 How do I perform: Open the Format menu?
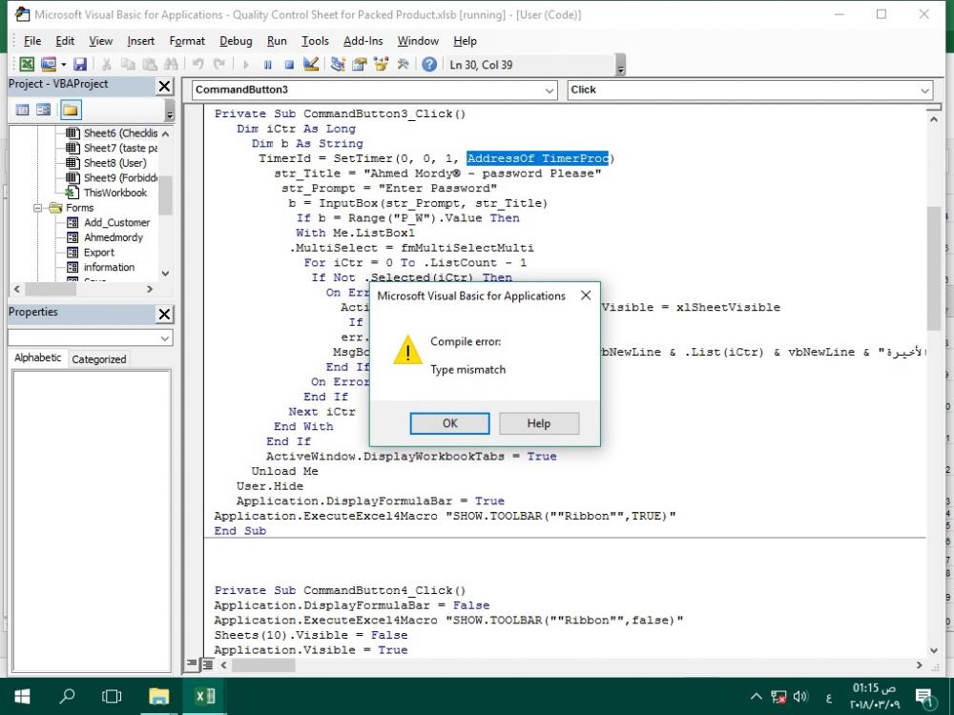tap(187, 41)
